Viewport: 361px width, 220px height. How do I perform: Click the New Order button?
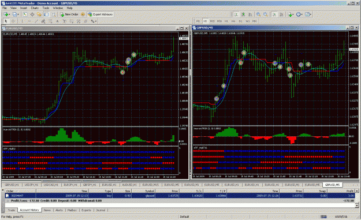69,14
